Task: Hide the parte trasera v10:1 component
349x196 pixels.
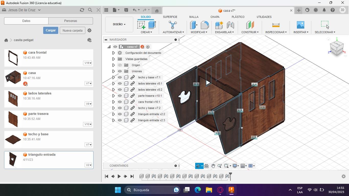Action: click(120, 96)
